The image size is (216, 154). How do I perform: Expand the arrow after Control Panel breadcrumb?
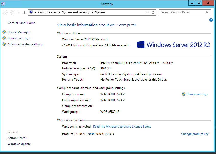click(x=59, y=12)
